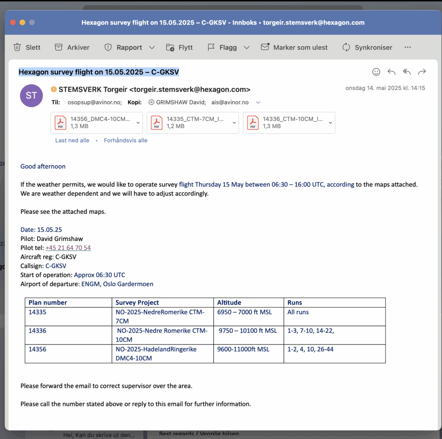Click the Altitude column header
Screen dimensions: 442x439
coord(229,303)
